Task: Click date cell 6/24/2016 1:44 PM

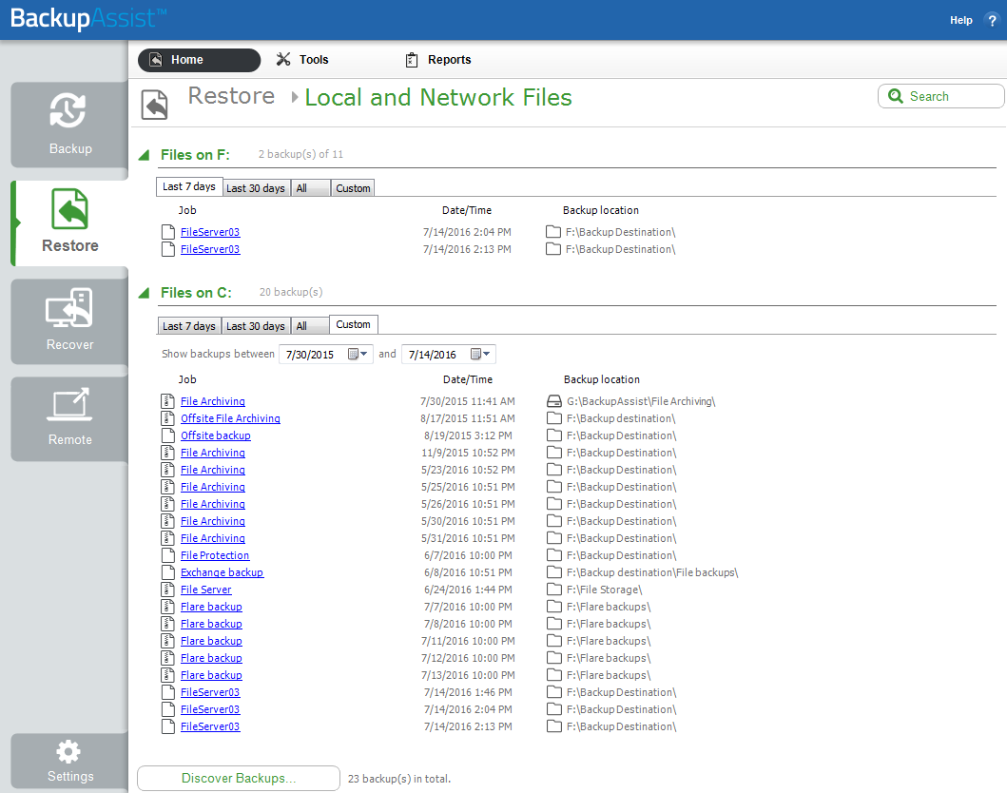Action: 468,590
